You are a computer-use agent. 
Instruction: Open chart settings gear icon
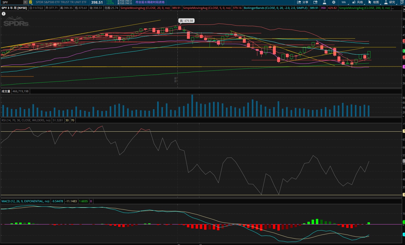pos(334,2)
